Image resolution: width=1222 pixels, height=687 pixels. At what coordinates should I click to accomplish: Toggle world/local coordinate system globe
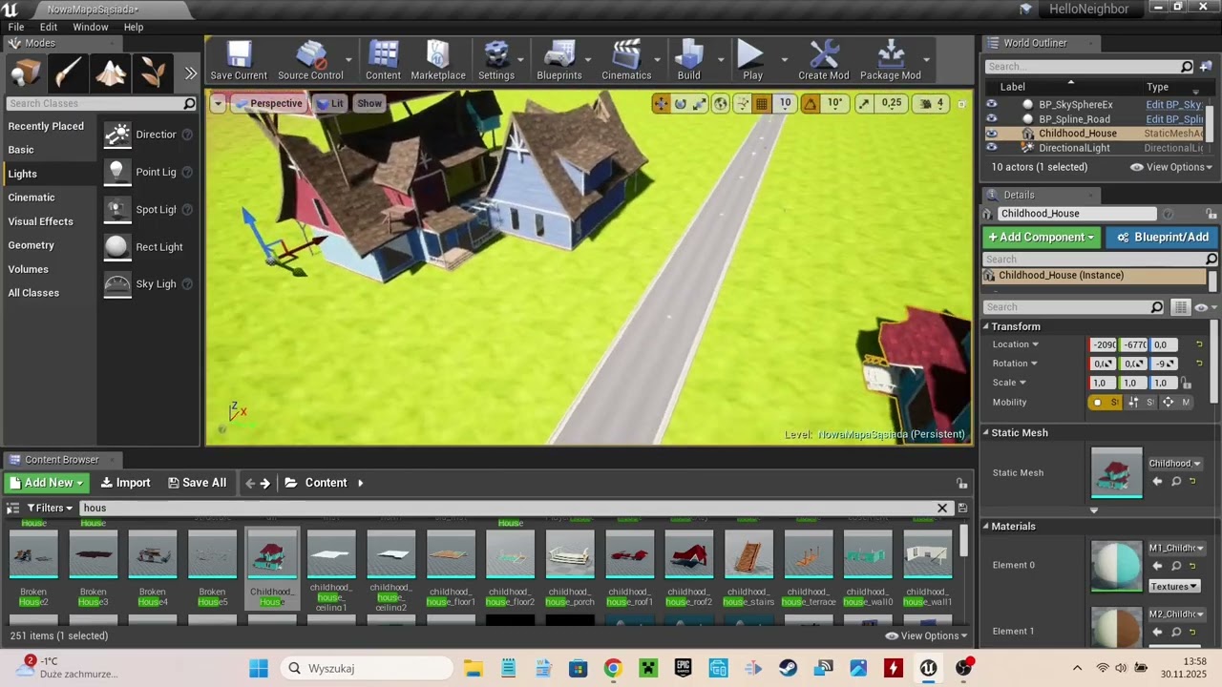pyautogui.click(x=721, y=103)
